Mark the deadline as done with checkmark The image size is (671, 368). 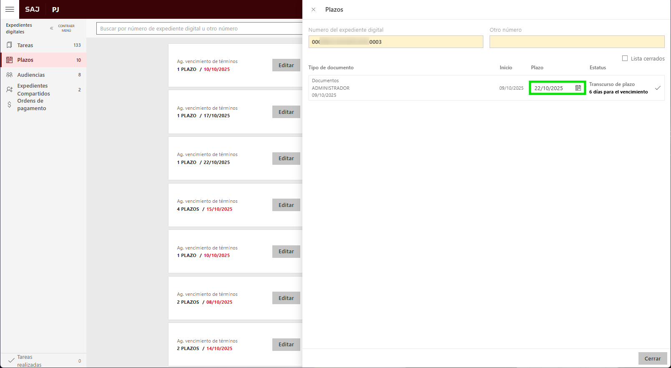658,88
